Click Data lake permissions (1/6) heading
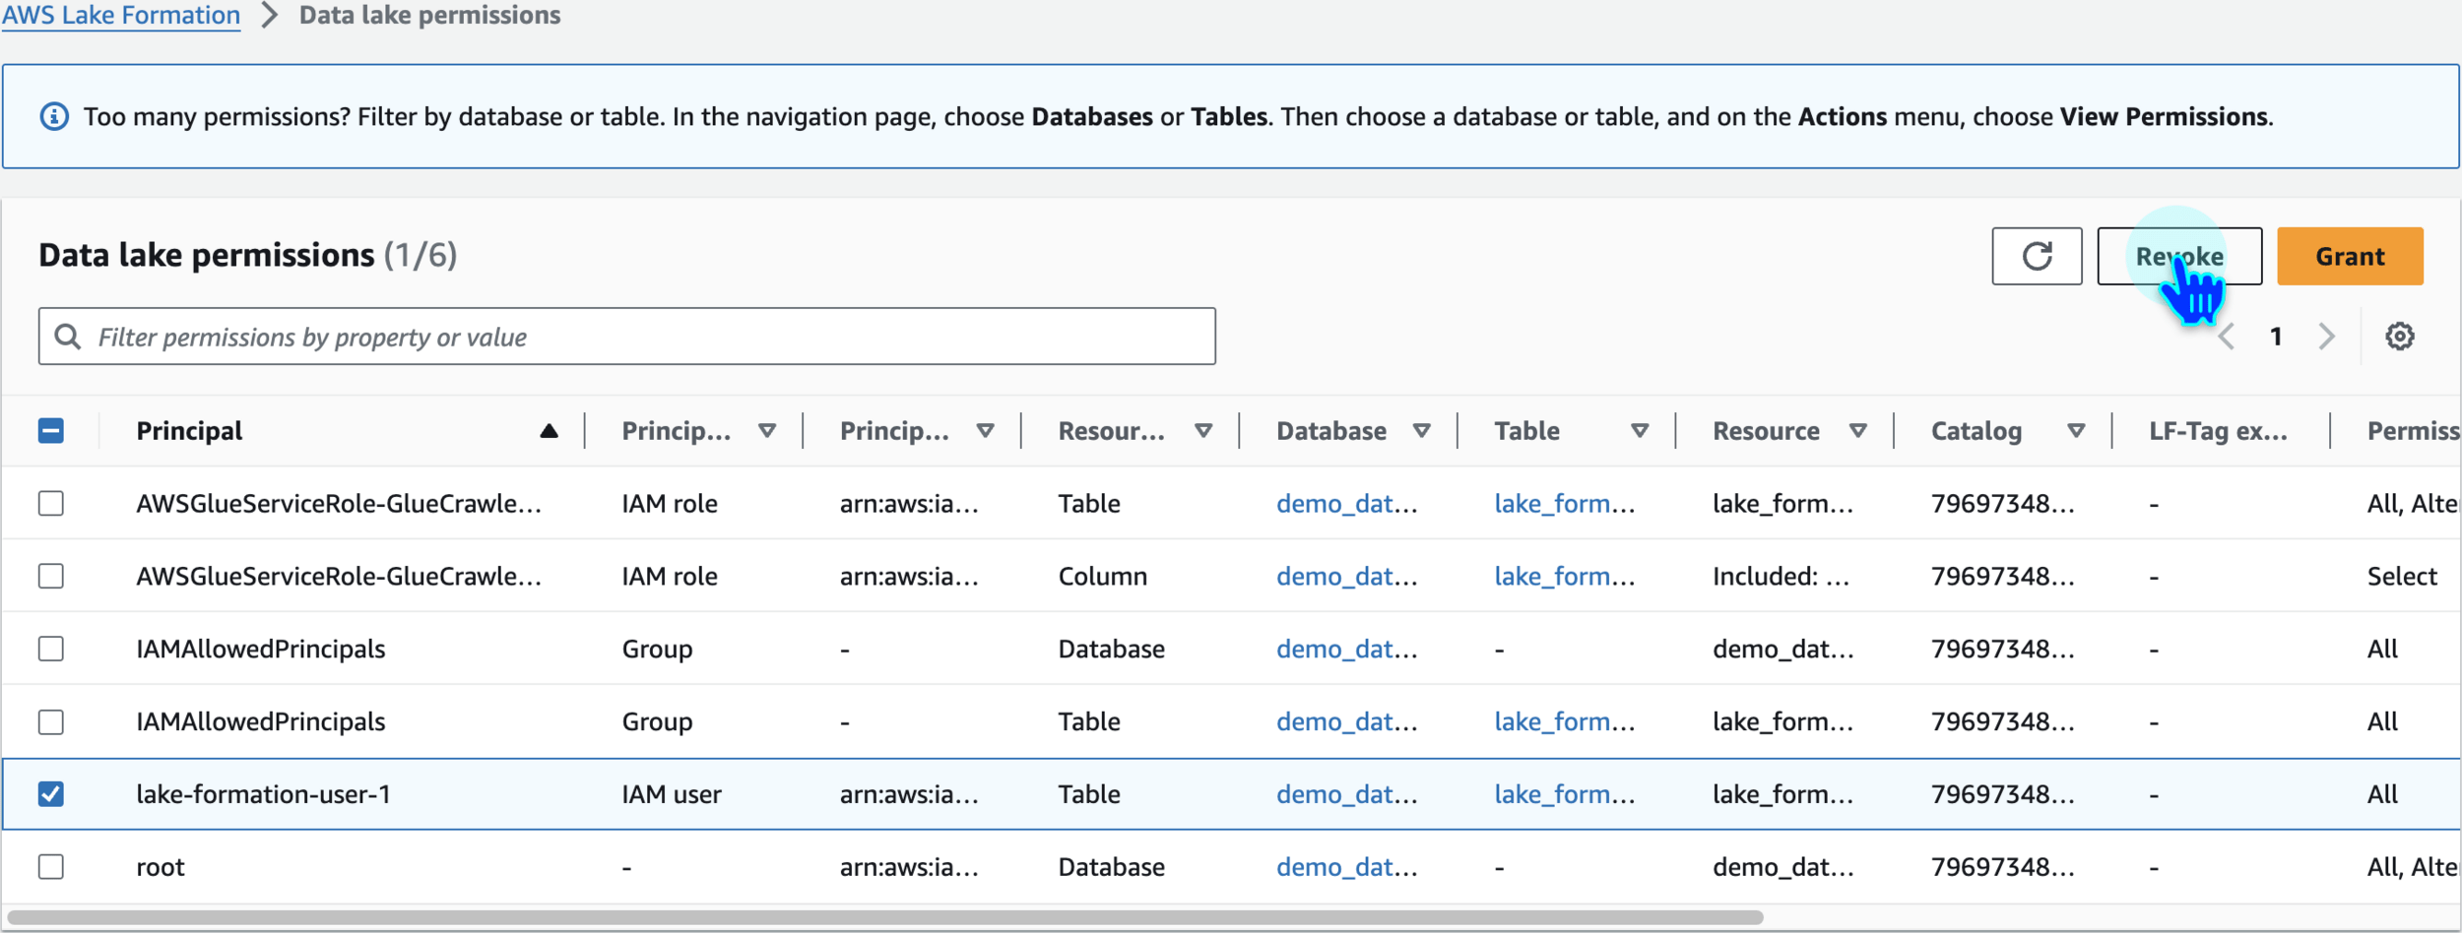Image resolution: width=2462 pixels, height=933 pixels. (x=248, y=255)
